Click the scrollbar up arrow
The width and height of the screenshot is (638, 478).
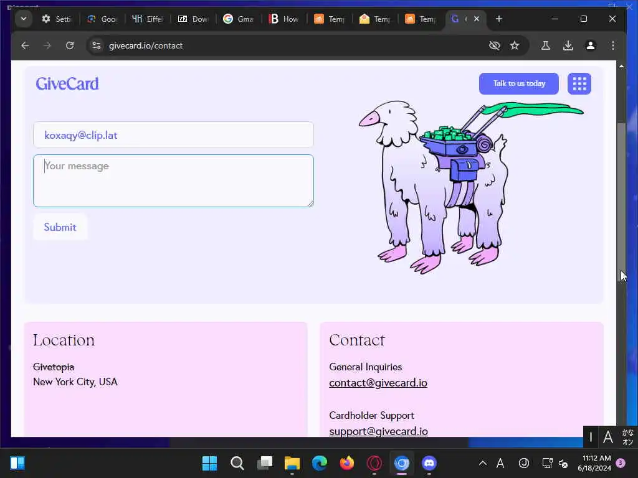tap(621, 66)
